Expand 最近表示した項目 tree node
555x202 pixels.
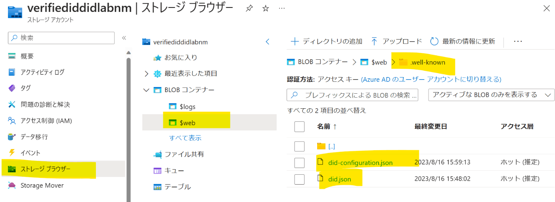pyautogui.click(x=146, y=74)
